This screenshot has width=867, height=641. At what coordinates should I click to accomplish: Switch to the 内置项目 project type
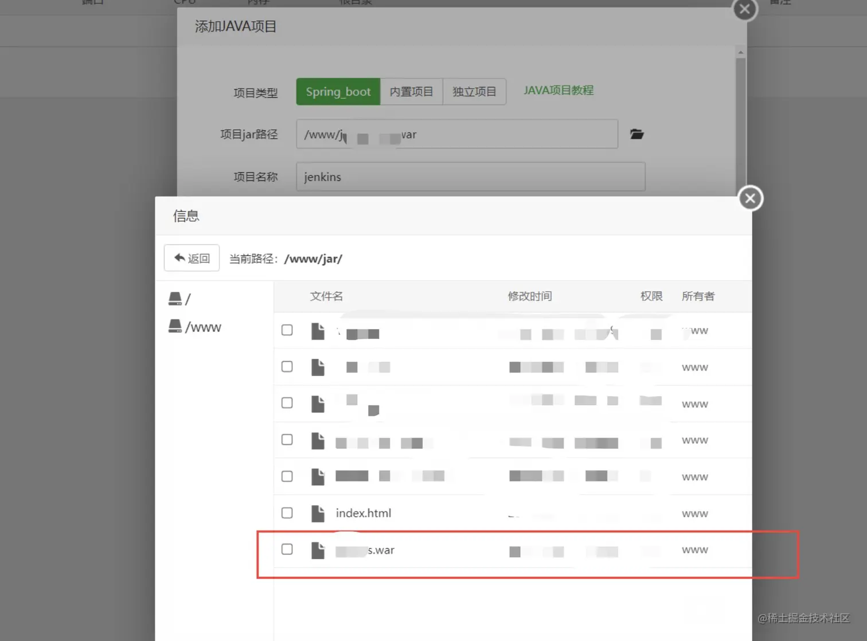(412, 92)
